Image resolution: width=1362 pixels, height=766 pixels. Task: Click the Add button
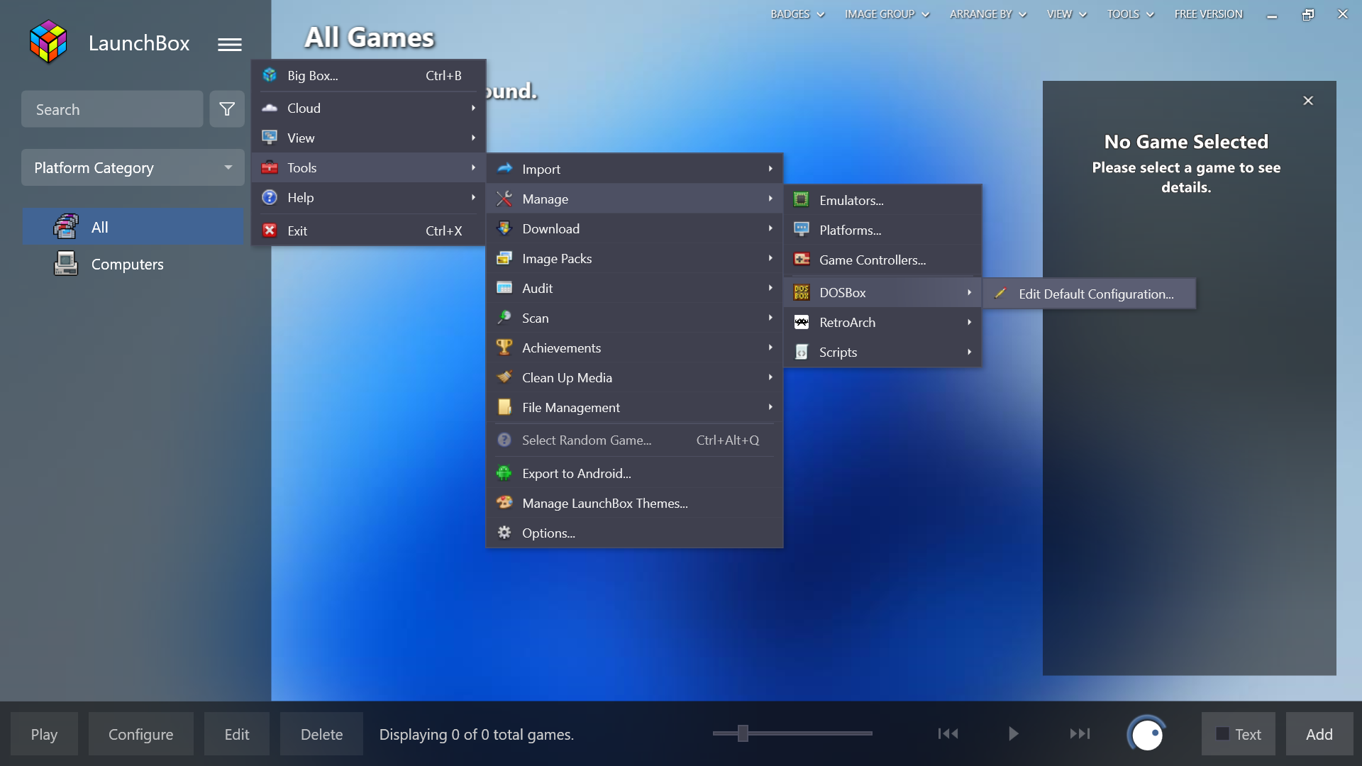tap(1319, 734)
